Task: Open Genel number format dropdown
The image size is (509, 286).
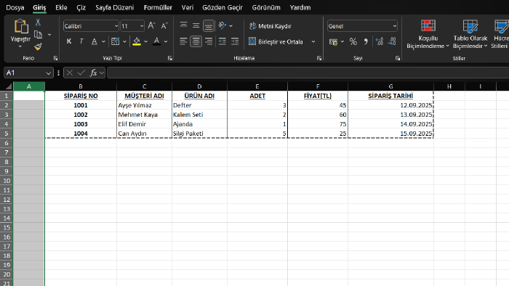Action: [x=394, y=26]
